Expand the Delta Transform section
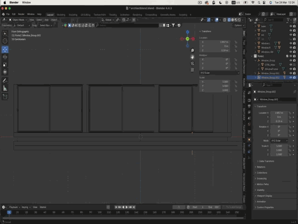The height and width of the screenshot is (224, 298). click(x=265, y=161)
